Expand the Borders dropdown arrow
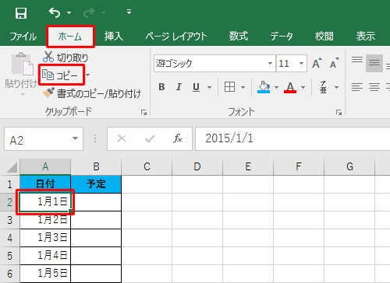This screenshot has width=390, height=283. 243,87
